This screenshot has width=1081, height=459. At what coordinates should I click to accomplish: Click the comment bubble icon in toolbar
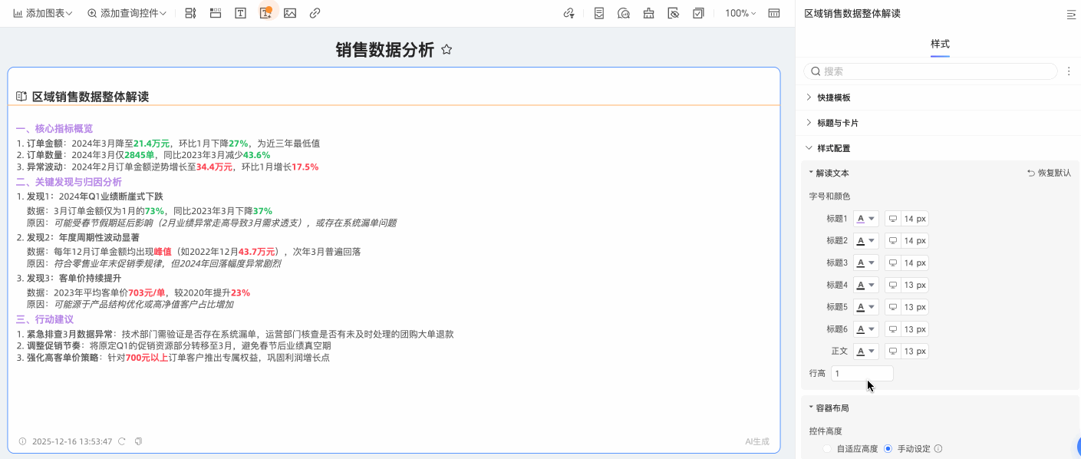tap(624, 13)
